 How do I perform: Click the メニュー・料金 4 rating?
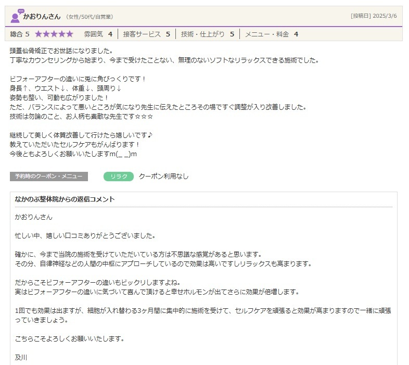(x=272, y=34)
